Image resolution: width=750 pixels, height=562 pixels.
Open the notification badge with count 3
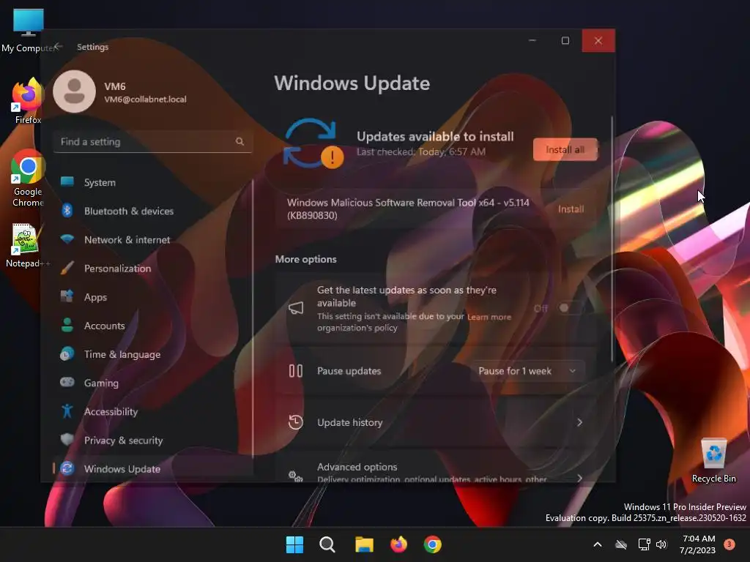(x=729, y=544)
